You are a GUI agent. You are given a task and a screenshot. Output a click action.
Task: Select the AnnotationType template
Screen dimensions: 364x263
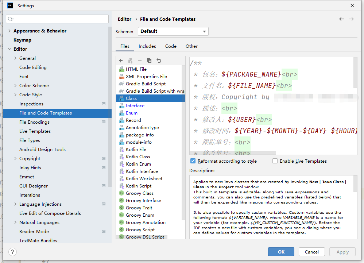(x=142, y=127)
